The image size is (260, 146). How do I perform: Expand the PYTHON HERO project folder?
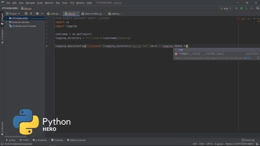coord(6,18)
